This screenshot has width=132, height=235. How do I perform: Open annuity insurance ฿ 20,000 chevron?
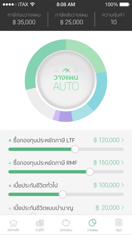(123, 207)
